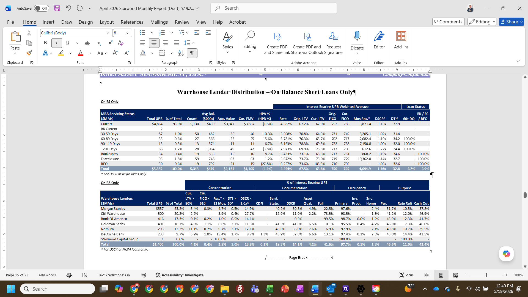Open the References tab
528x297 pixels.
point(132,22)
